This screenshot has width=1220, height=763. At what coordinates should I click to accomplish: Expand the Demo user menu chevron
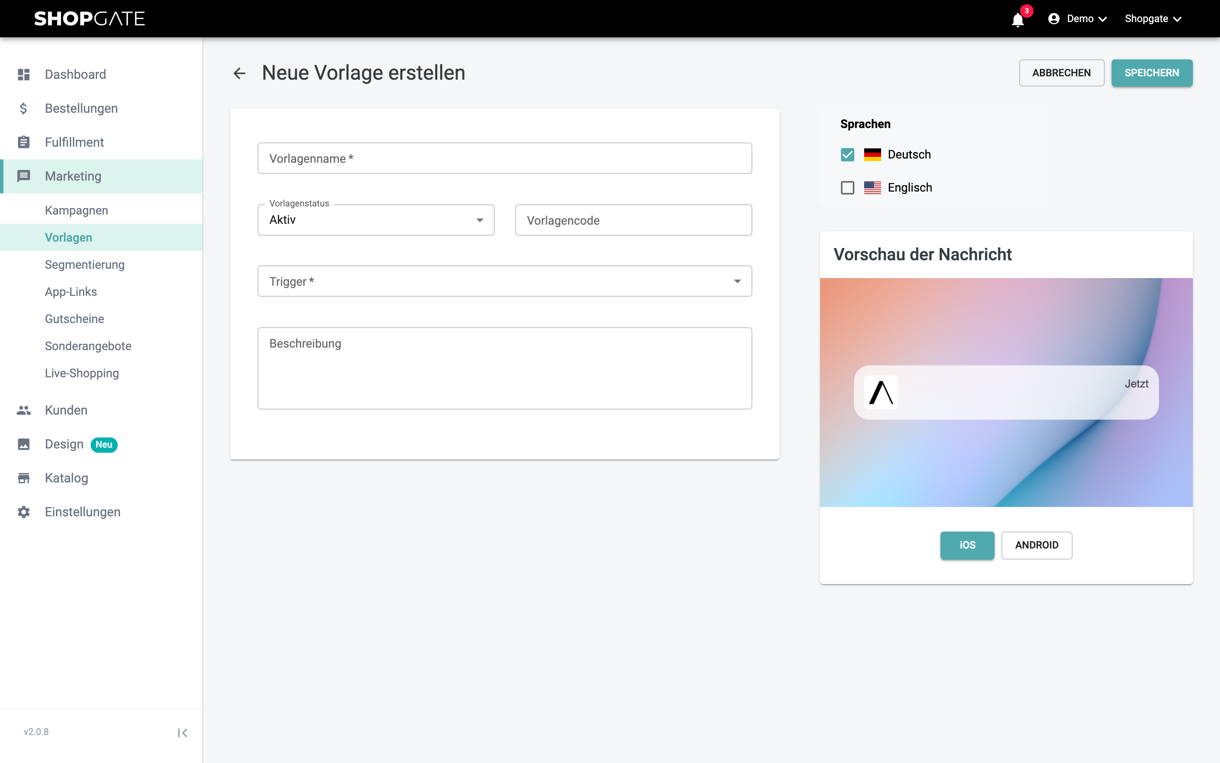coord(1103,19)
